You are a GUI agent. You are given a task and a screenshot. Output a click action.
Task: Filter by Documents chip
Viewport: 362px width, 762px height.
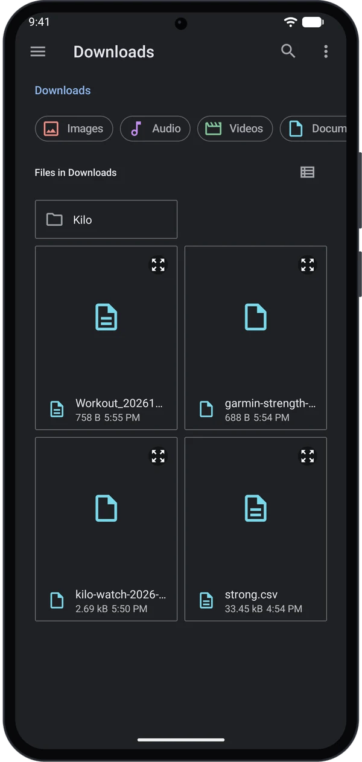tap(314, 129)
